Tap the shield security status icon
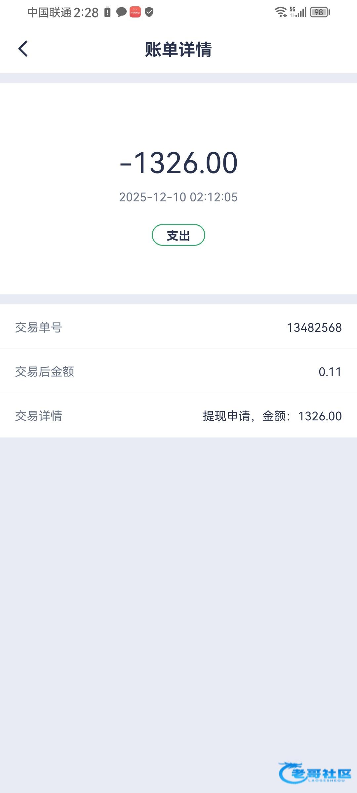This screenshot has height=793, width=357. point(149,13)
